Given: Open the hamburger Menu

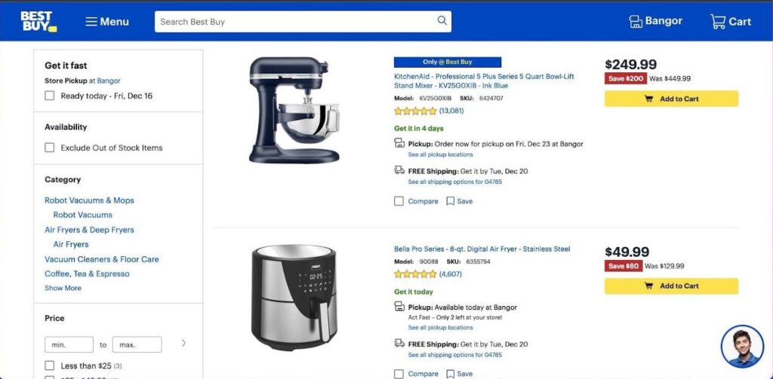Looking at the screenshot, I should 107,22.
